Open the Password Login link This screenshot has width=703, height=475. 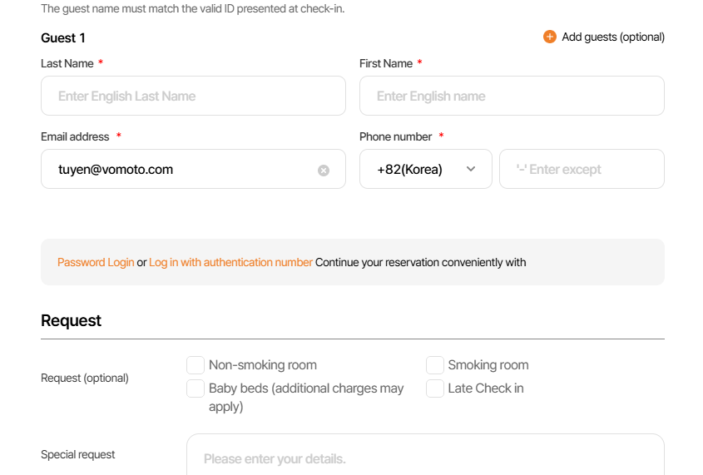[96, 262]
